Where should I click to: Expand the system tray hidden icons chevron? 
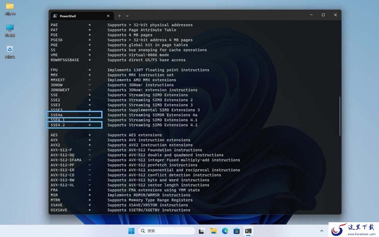(321, 231)
